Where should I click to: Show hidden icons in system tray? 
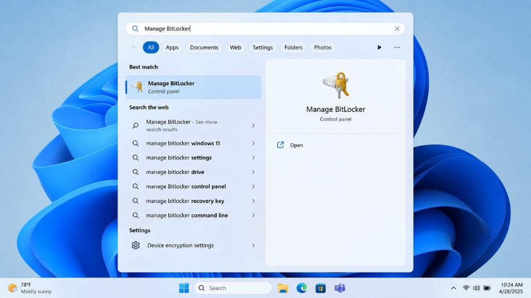pos(453,288)
